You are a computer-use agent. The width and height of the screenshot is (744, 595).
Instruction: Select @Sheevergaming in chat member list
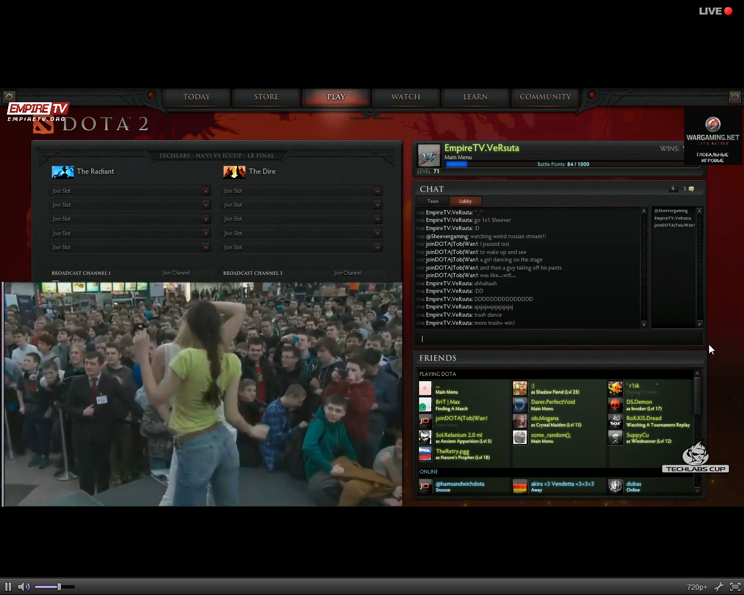tap(671, 211)
